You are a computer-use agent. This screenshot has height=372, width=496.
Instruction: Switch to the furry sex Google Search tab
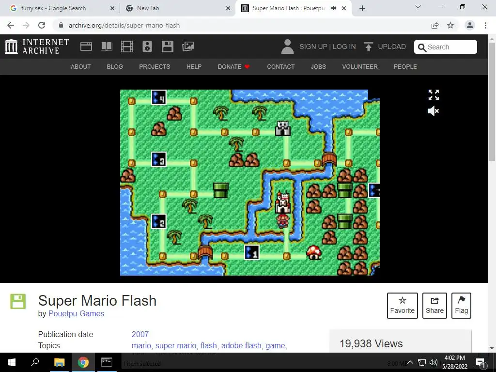[59, 8]
